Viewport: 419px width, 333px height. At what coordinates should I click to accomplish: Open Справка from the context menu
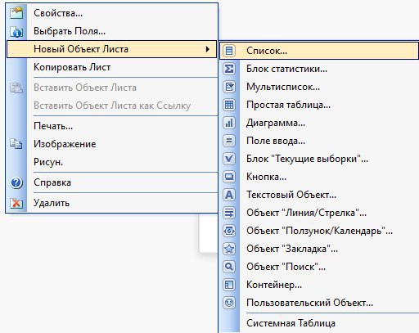pos(111,182)
